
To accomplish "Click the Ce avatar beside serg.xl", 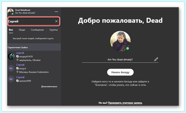I will click(11, 68).
